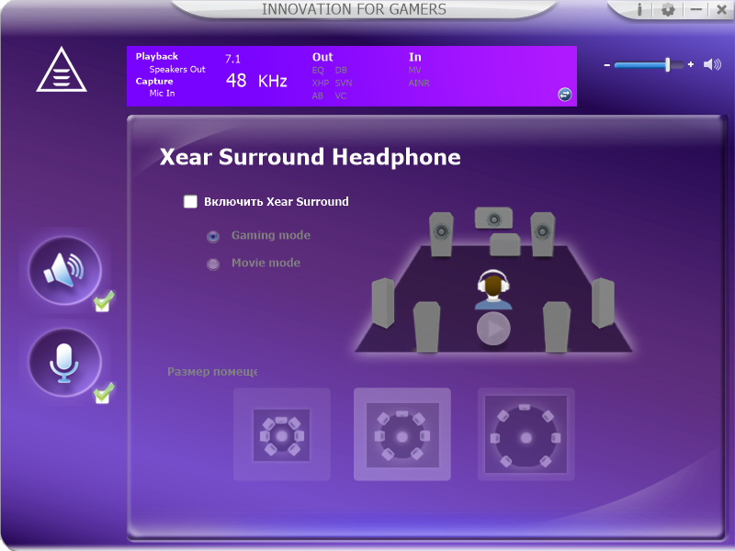Screen dimensions: 735x551
Task: Click the Capture label in status panel
Action: (154, 81)
